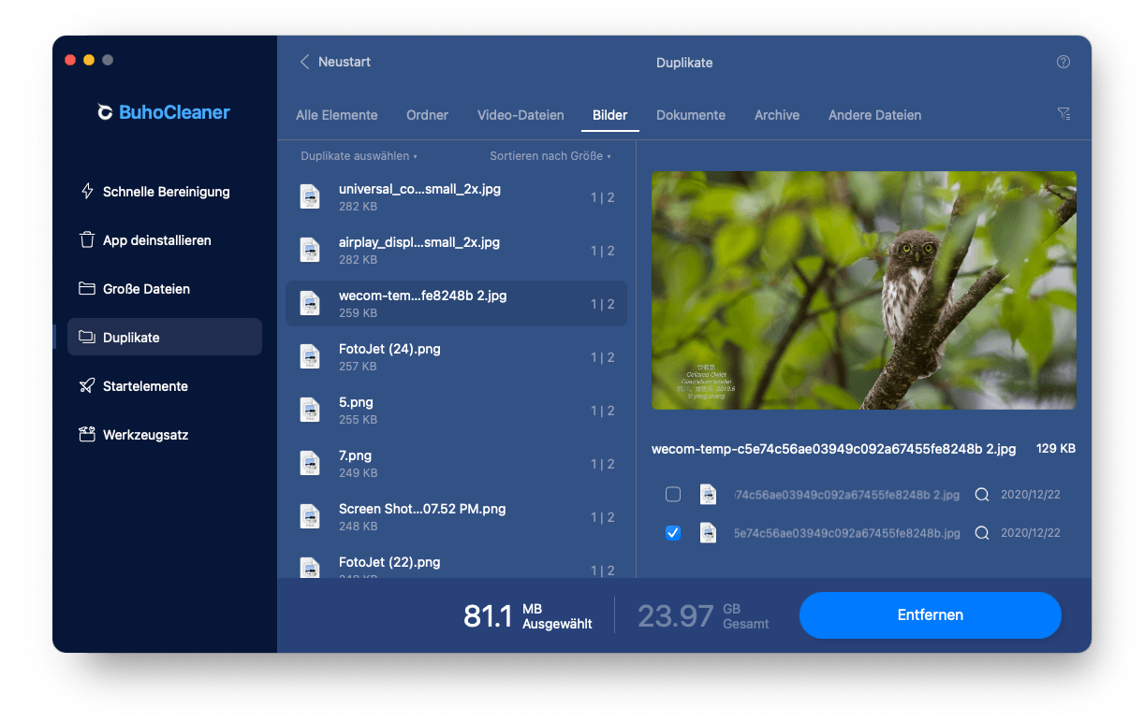Click the Duplikate sidebar folder icon
Screen dimensions: 1144x722
[x=87, y=338]
